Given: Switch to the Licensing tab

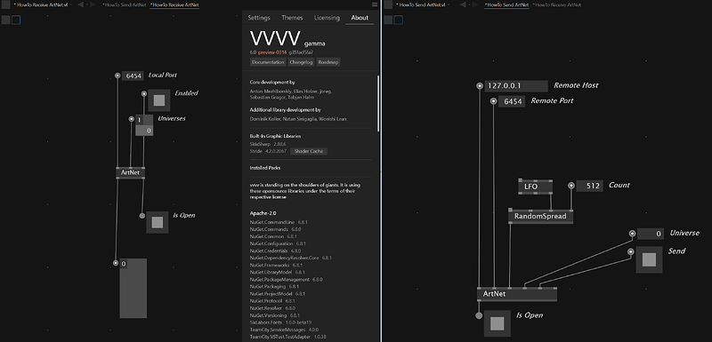Looking at the screenshot, I should pos(327,18).
